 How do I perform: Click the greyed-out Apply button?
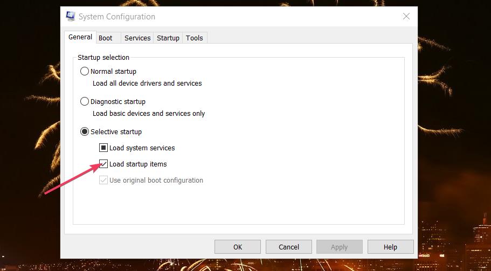coord(339,247)
